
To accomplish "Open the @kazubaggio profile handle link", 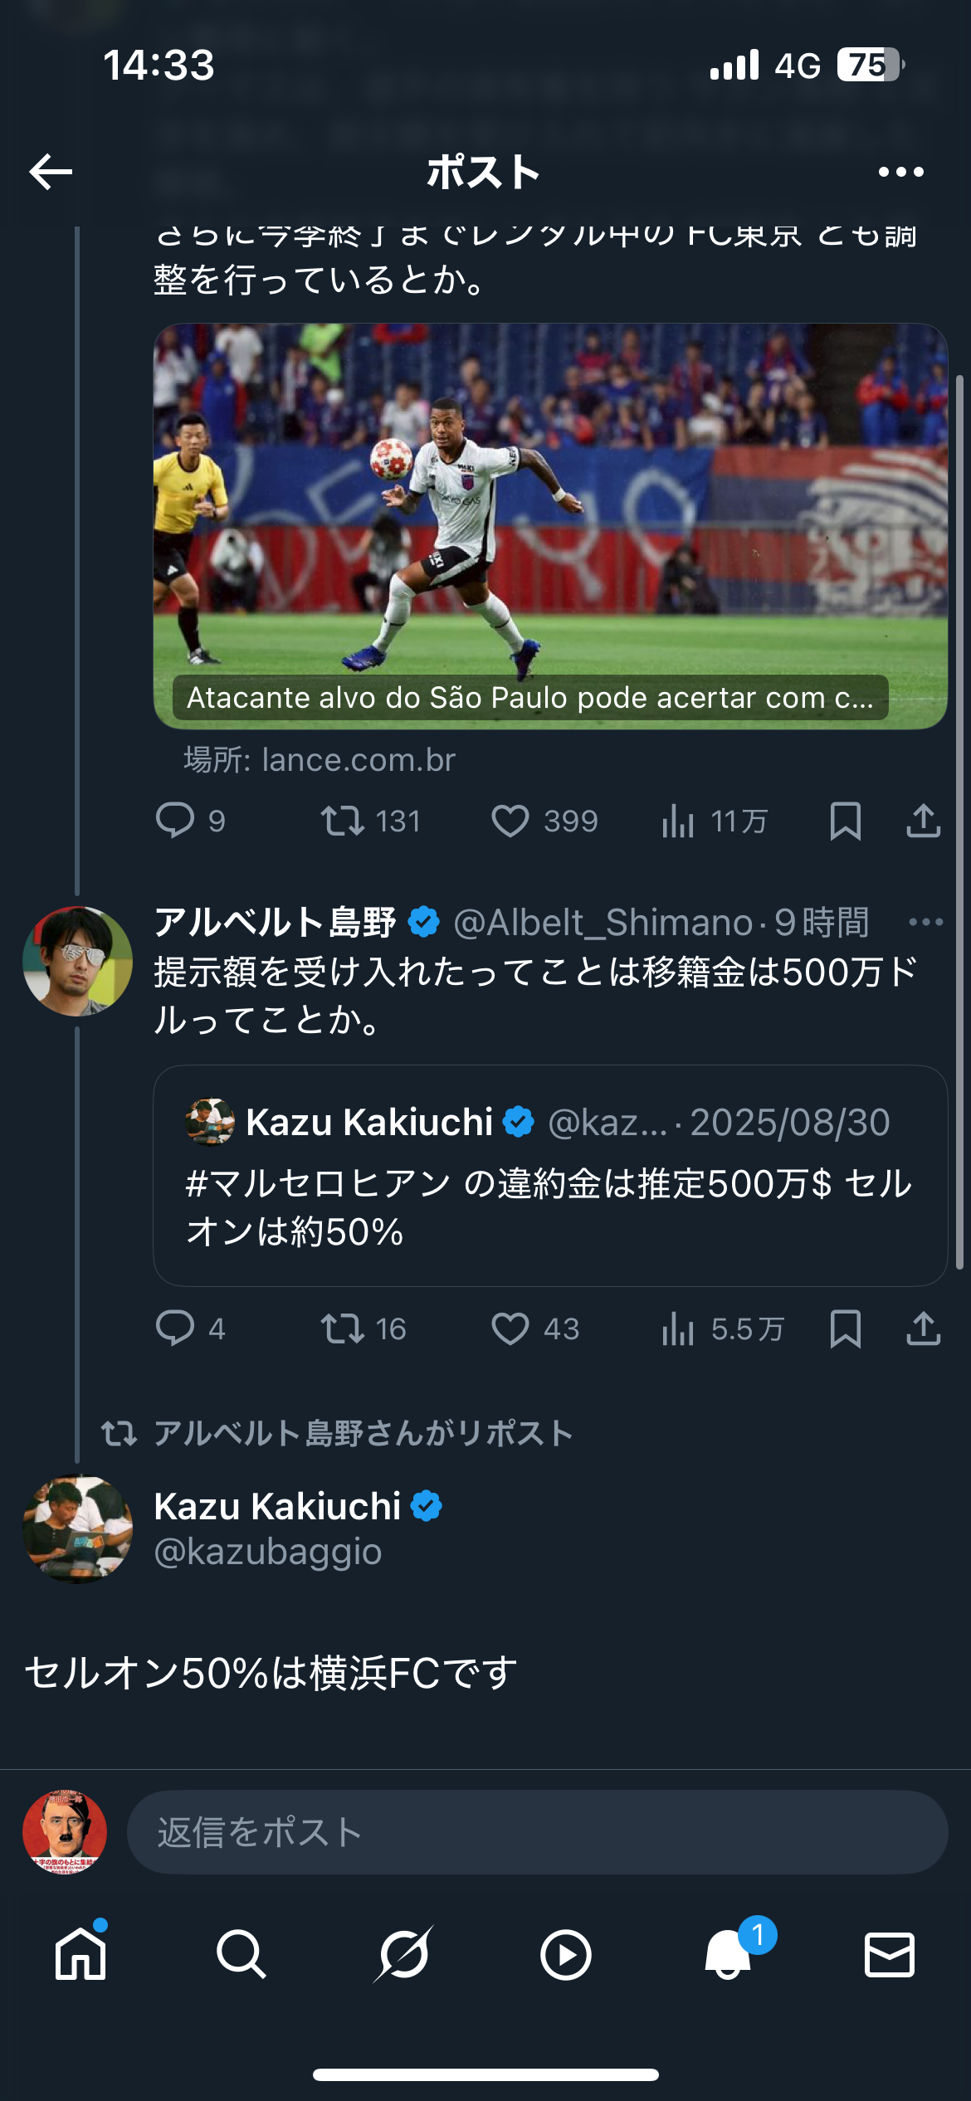I will [268, 1552].
